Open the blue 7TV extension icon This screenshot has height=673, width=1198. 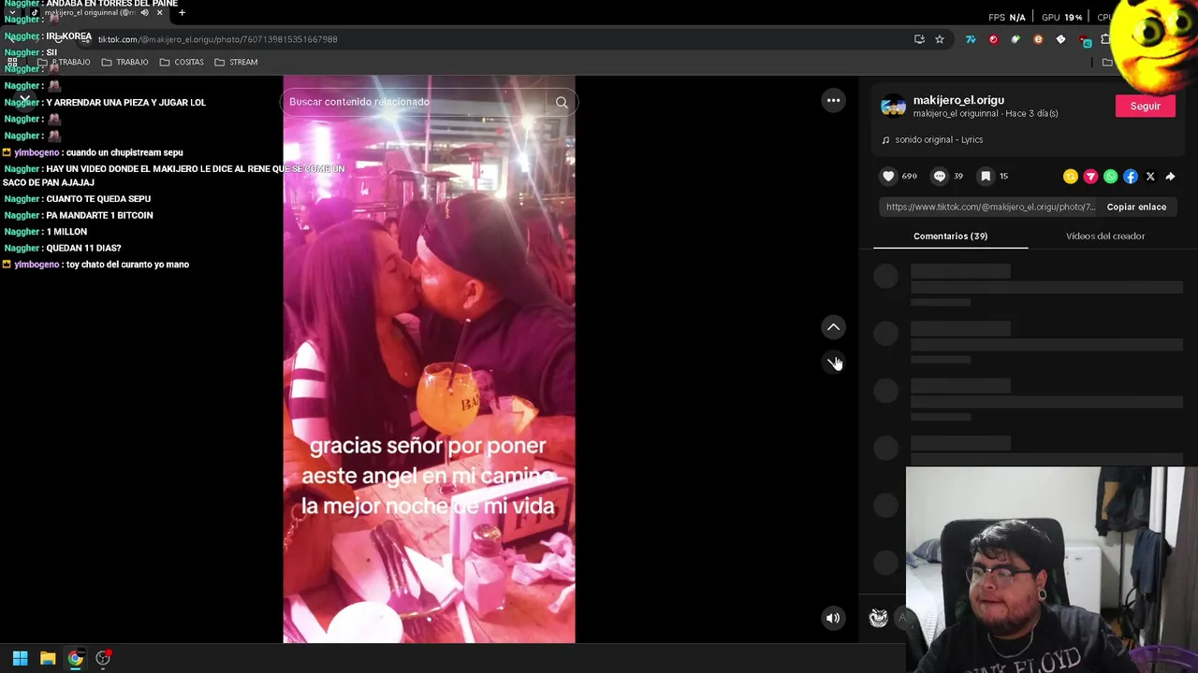coord(971,39)
